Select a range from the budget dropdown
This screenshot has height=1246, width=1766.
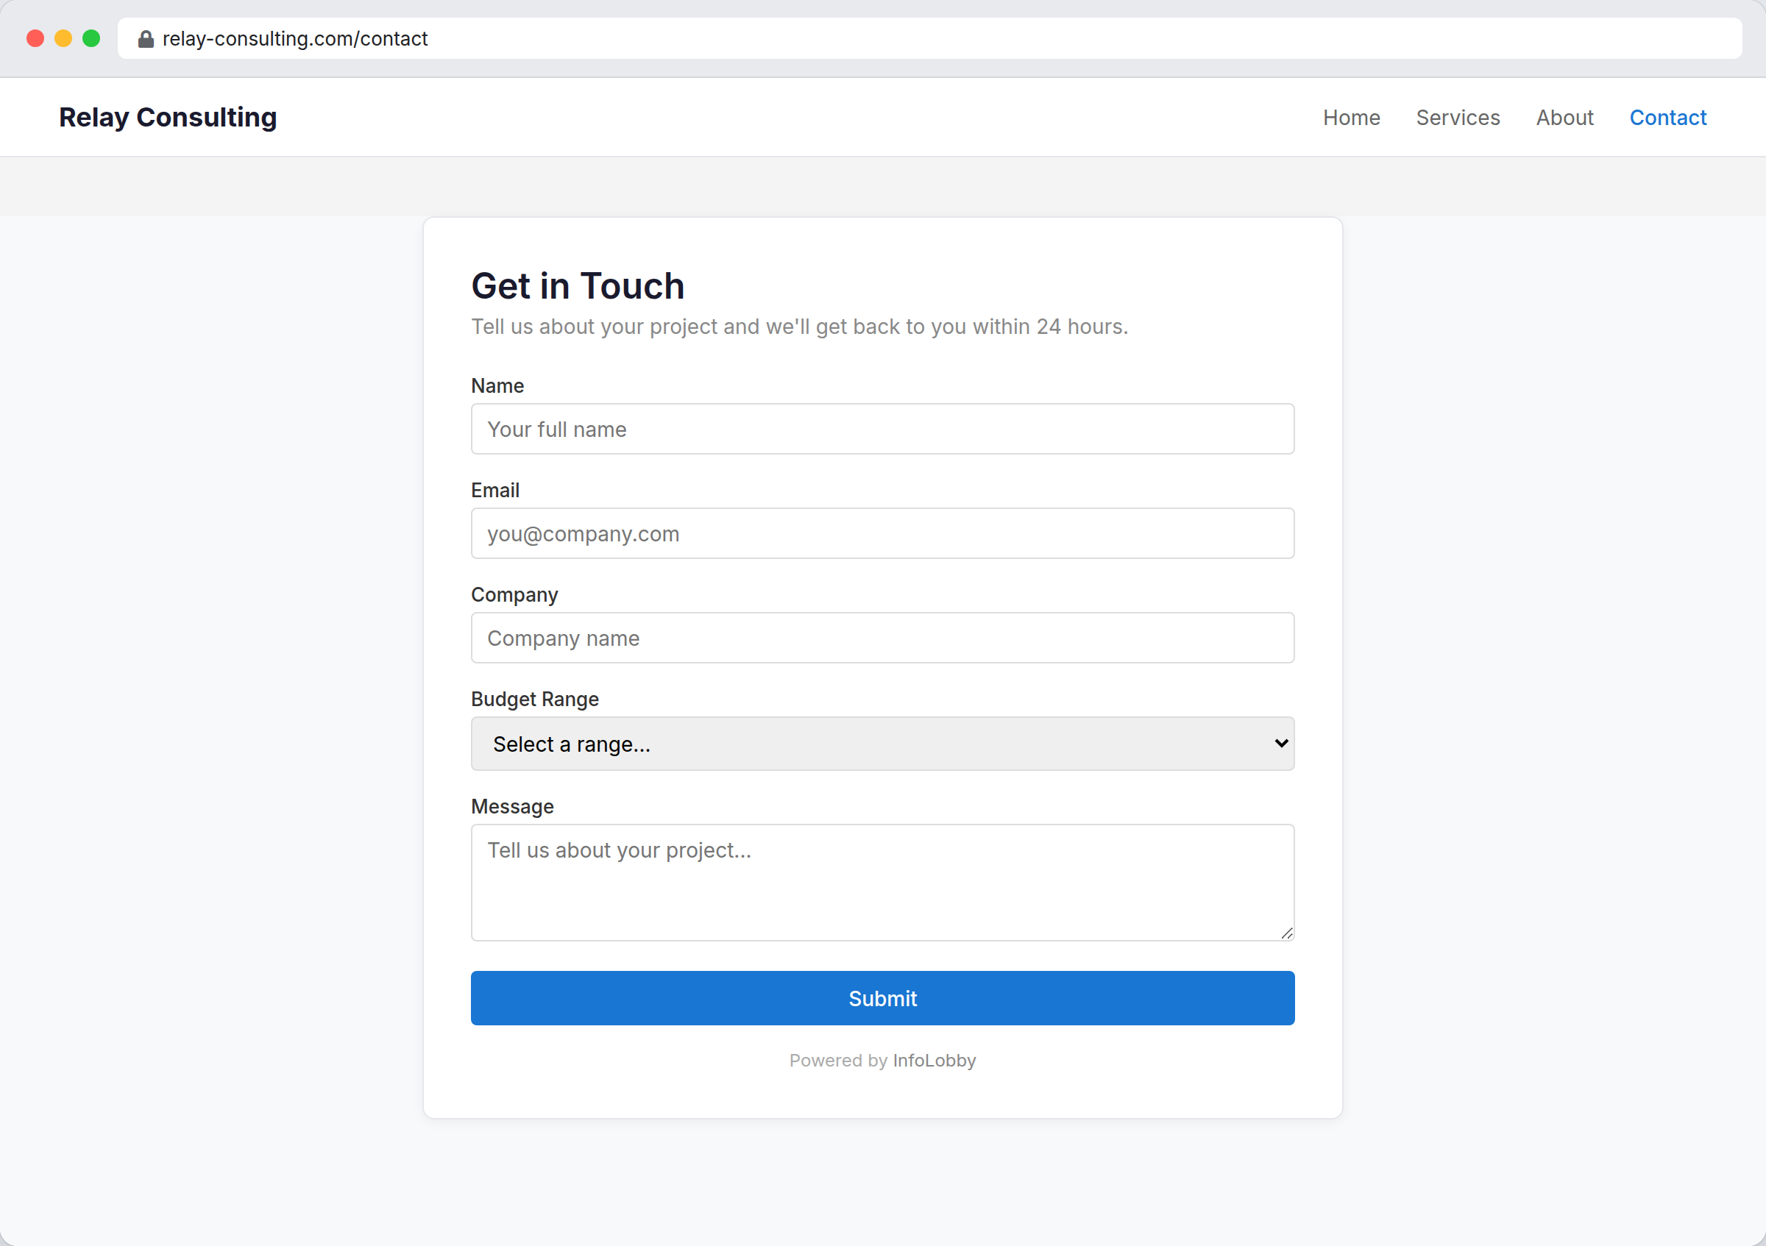(x=882, y=744)
